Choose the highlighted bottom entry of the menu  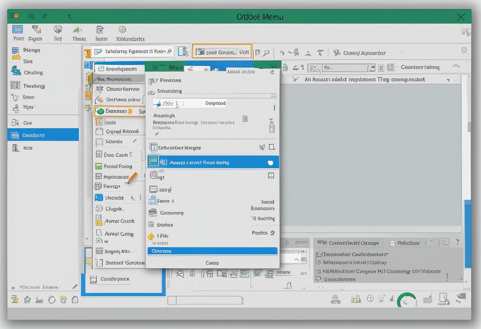pos(212,251)
